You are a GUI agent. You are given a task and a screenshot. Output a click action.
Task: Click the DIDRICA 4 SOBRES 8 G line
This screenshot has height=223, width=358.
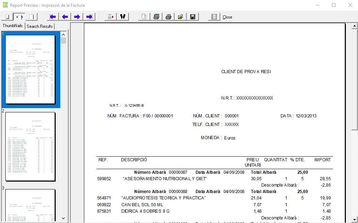point(145,211)
